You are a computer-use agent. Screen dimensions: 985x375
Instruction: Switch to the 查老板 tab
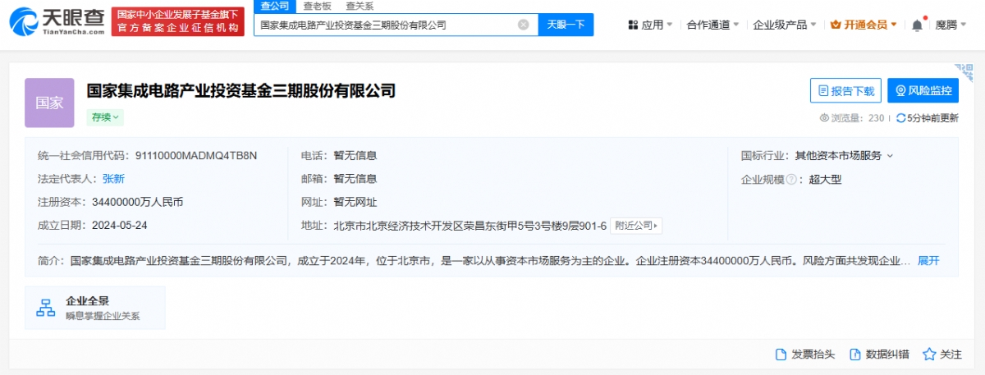coord(318,6)
